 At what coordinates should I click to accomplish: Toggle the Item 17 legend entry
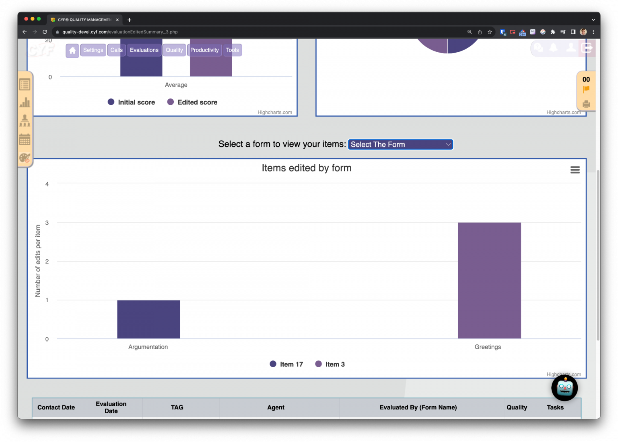click(x=286, y=364)
